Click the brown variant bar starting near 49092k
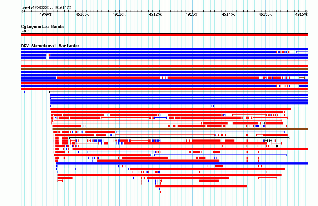The width and height of the screenshot is (318, 206). click(180, 129)
